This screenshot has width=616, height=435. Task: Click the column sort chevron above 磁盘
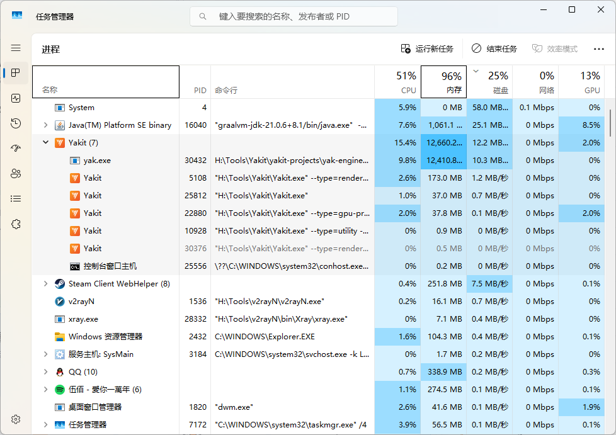click(x=476, y=72)
